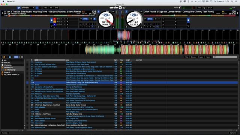
Task: Open the Files tab
Action: coord(187,57)
